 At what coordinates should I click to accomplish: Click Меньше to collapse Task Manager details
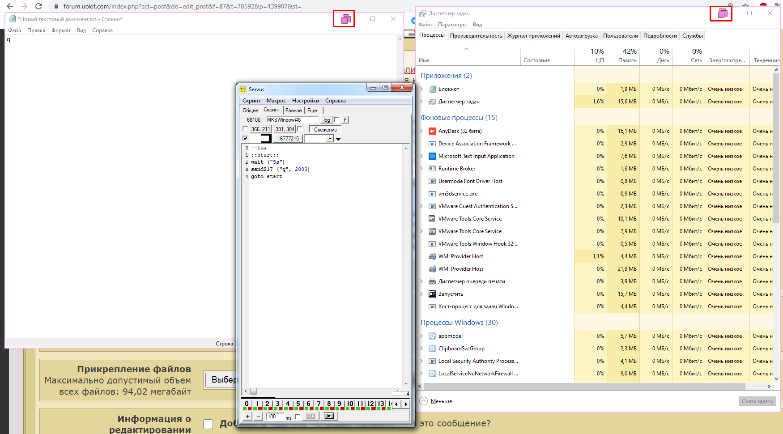(x=441, y=401)
